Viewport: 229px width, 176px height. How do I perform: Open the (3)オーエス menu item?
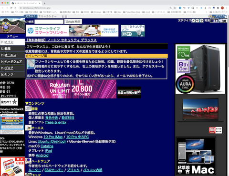12,55
